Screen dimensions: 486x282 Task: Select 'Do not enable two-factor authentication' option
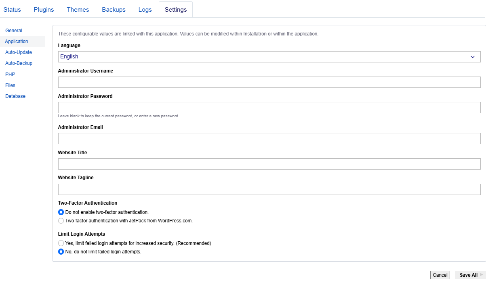[61, 212]
